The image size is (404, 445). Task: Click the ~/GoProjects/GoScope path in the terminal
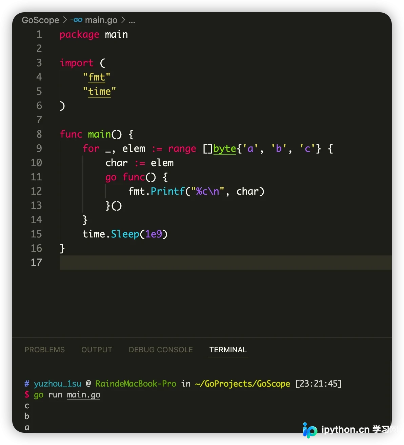(x=243, y=384)
